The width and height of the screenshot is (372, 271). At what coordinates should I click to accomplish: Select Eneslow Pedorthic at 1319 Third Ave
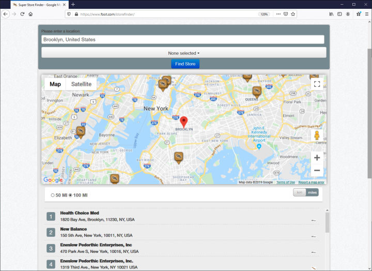(181, 264)
